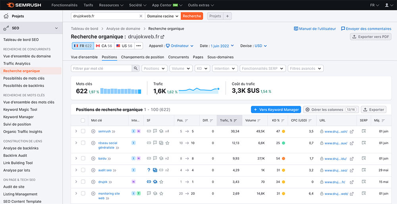This screenshot has height=204, width=397.
Task: Add baidu keyword with plus icon
Action: pyautogui.click(x=93, y=159)
